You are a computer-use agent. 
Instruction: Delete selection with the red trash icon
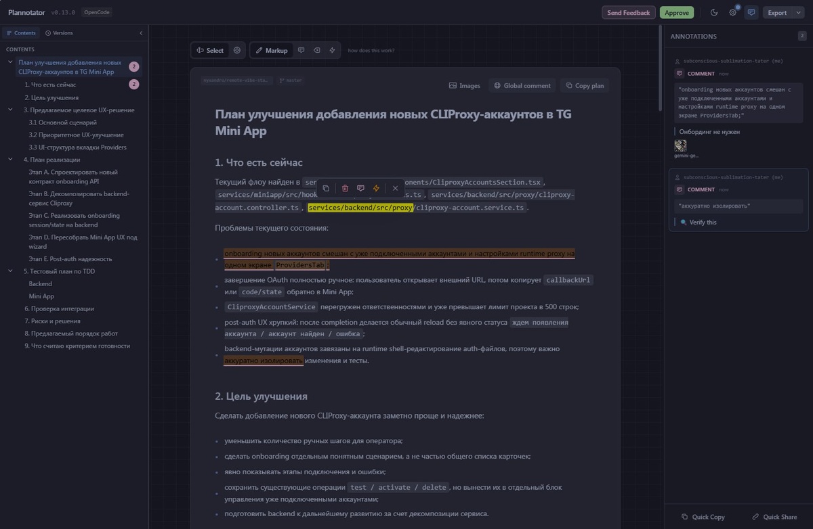click(345, 188)
